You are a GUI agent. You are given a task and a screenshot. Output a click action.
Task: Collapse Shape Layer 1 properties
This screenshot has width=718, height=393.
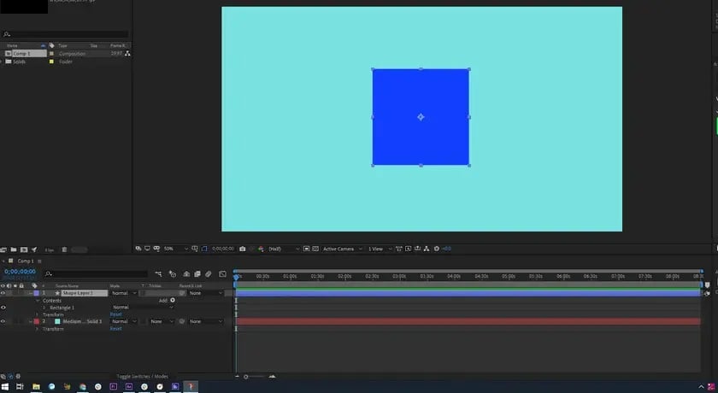29,293
